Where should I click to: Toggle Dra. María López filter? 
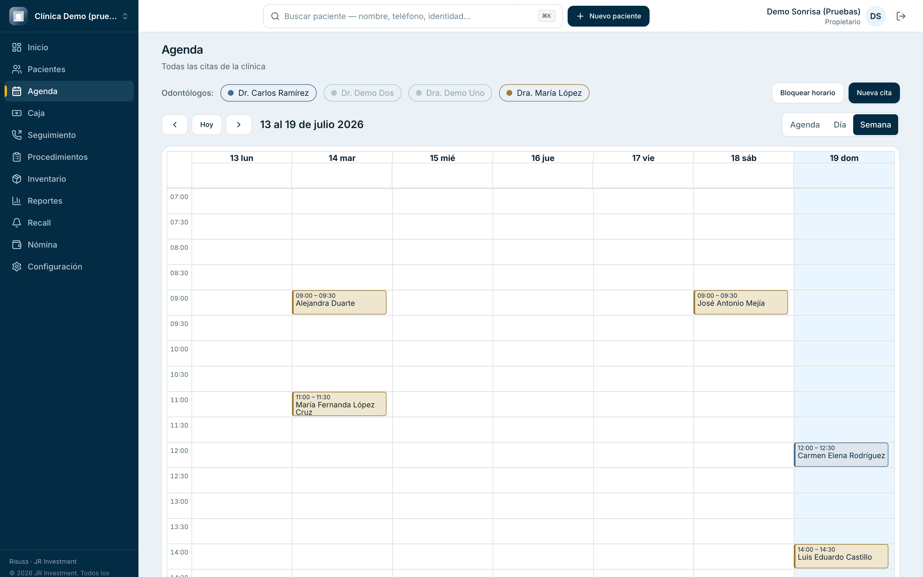tap(544, 93)
